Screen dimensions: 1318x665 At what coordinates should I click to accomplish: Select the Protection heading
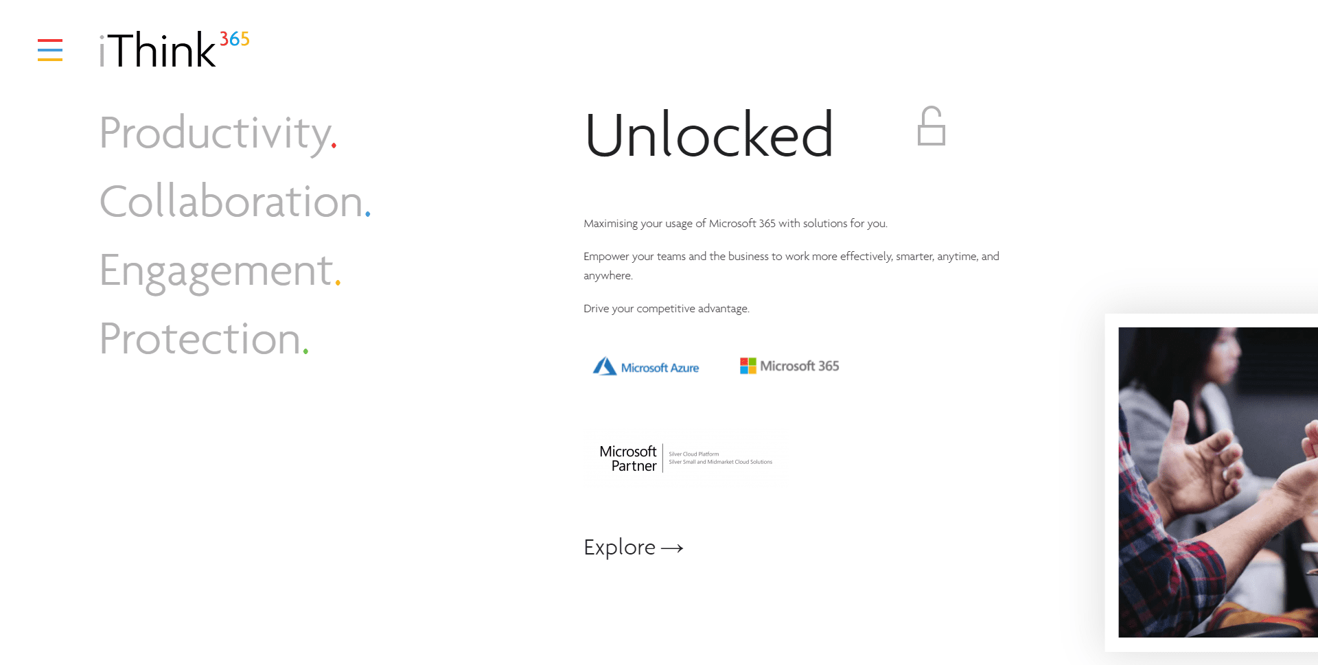click(200, 339)
